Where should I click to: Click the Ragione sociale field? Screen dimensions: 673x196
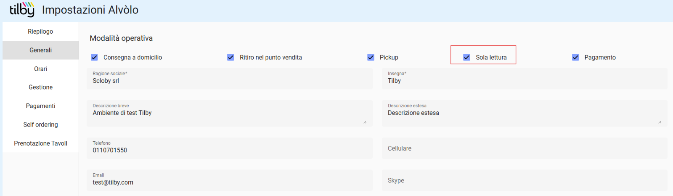coord(230,79)
